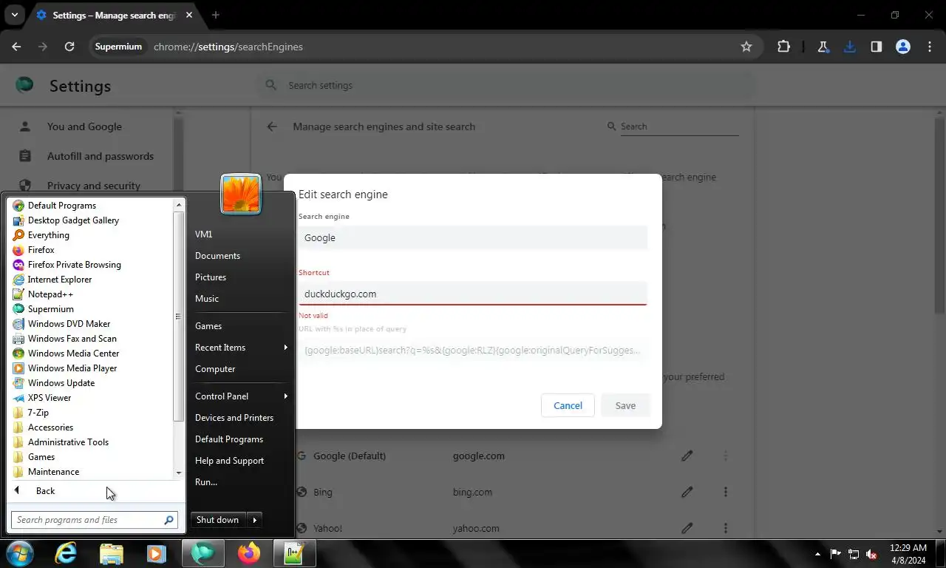Image resolution: width=946 pixels, height=568 pixels.
Task: Click the Search settings field
Action: click(x=506, y=85)
